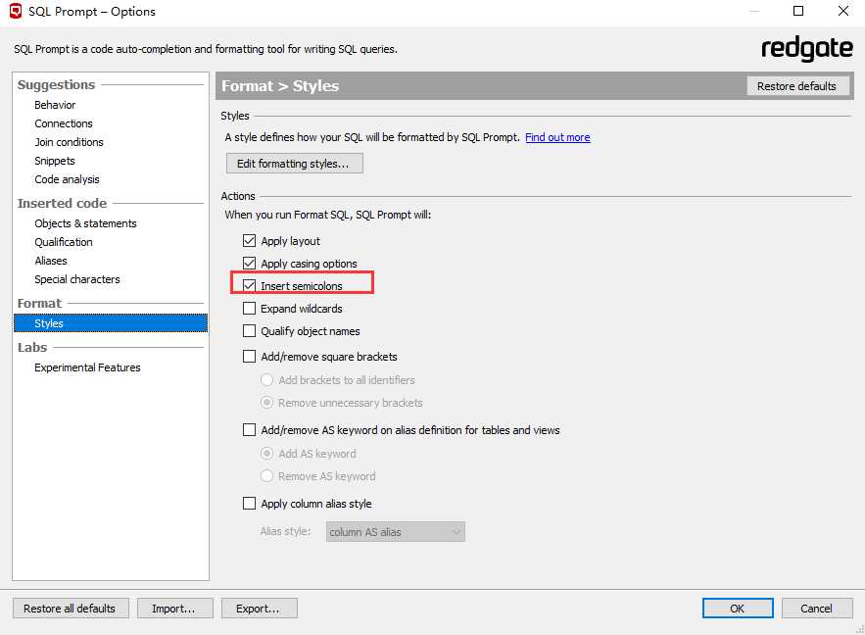Click Edit formatting styles button
865x635 pixels.
[x=294, y=164]
